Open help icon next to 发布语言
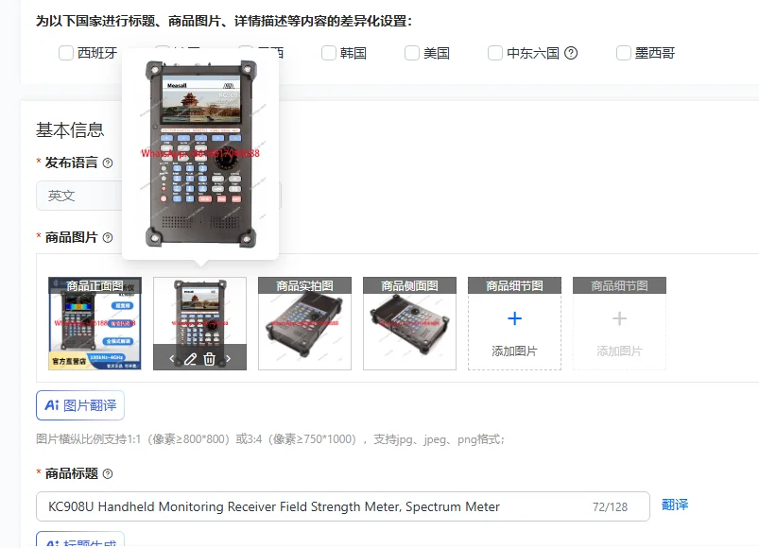The height and width of the screenshot is (548, 759). click(x=108, y=163)
